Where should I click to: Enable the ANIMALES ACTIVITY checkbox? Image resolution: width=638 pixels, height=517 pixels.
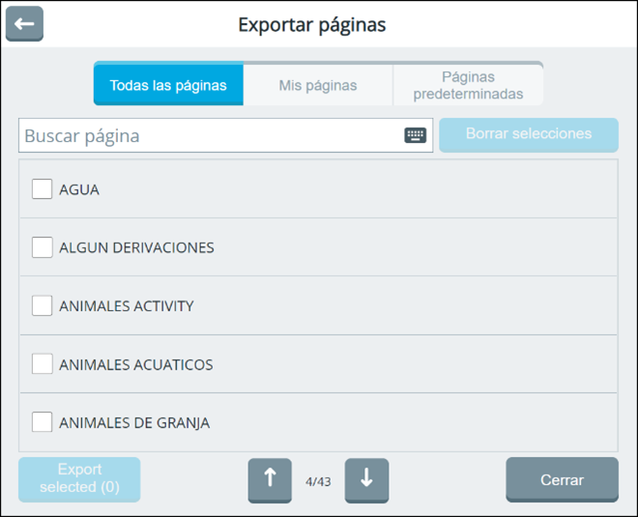[x=43, y=306]
